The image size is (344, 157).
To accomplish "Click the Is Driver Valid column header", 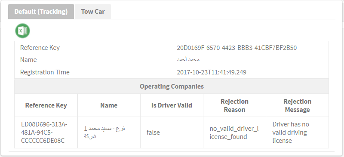I will [172, 105].
